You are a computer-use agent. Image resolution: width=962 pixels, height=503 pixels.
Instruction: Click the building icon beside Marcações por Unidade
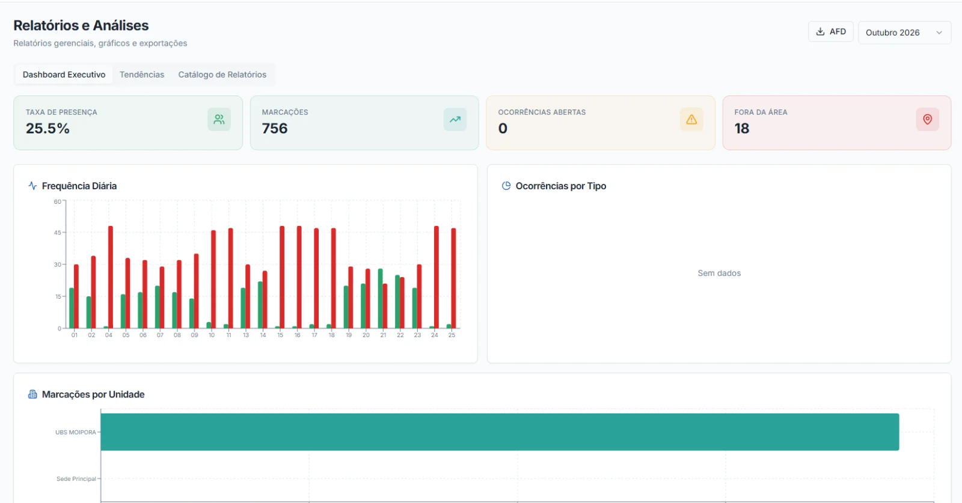tap(32, 394)
